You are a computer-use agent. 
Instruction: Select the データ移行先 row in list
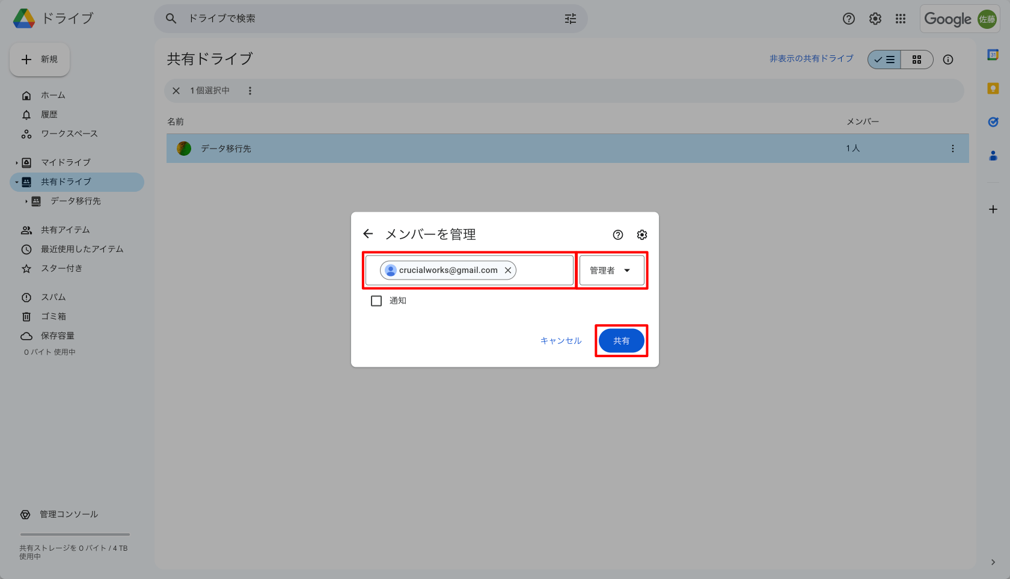[568, 149]
